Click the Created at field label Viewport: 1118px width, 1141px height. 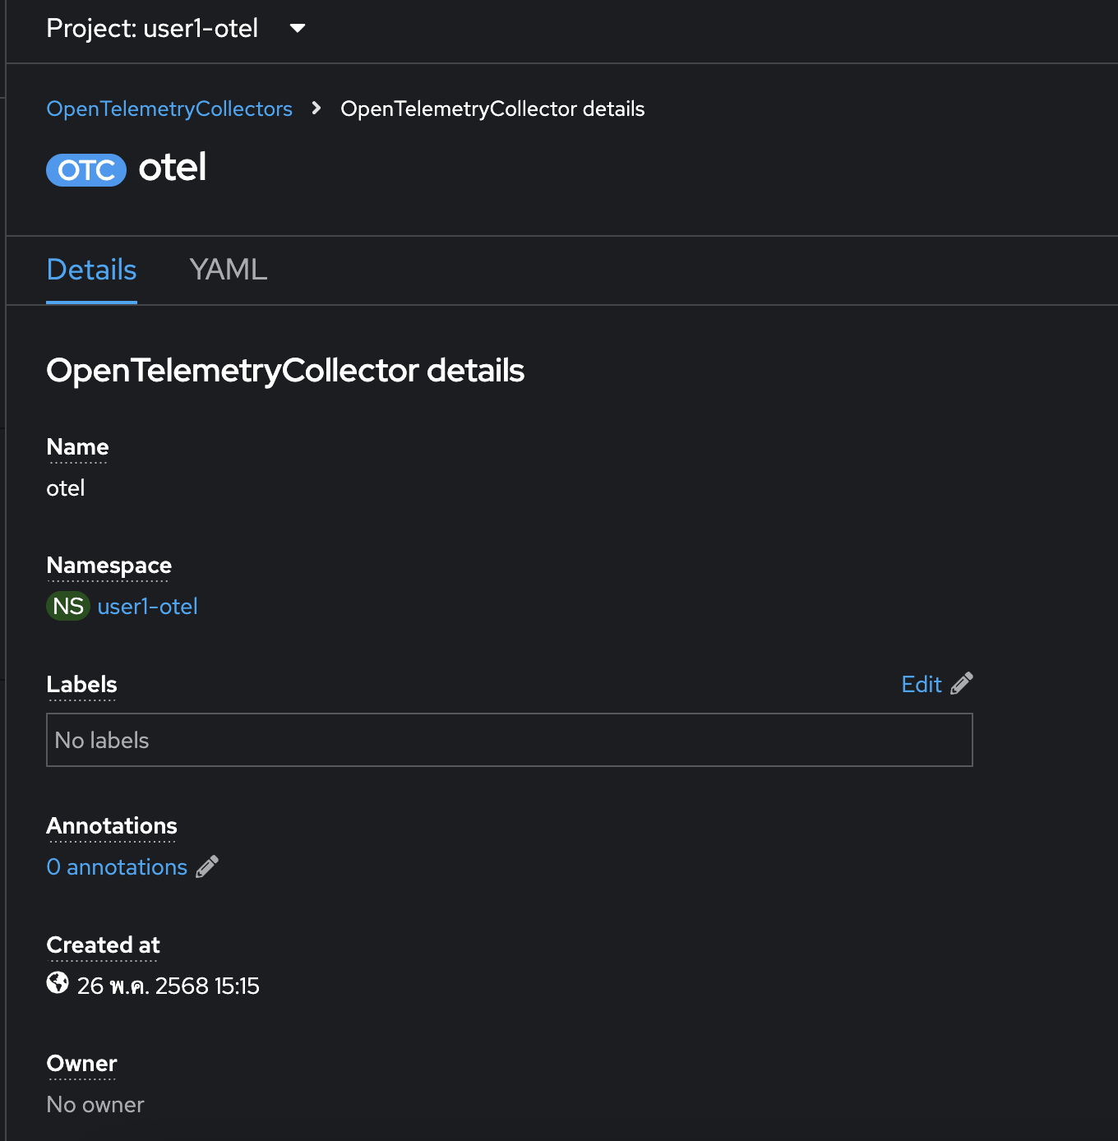point(103,945)
